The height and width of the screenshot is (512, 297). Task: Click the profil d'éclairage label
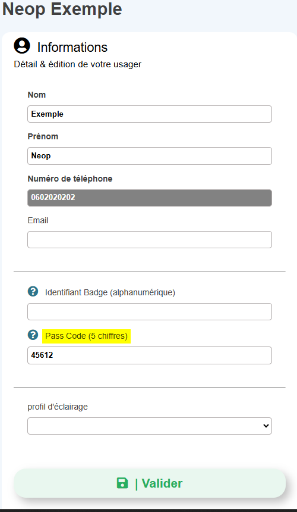pos(58,407)
